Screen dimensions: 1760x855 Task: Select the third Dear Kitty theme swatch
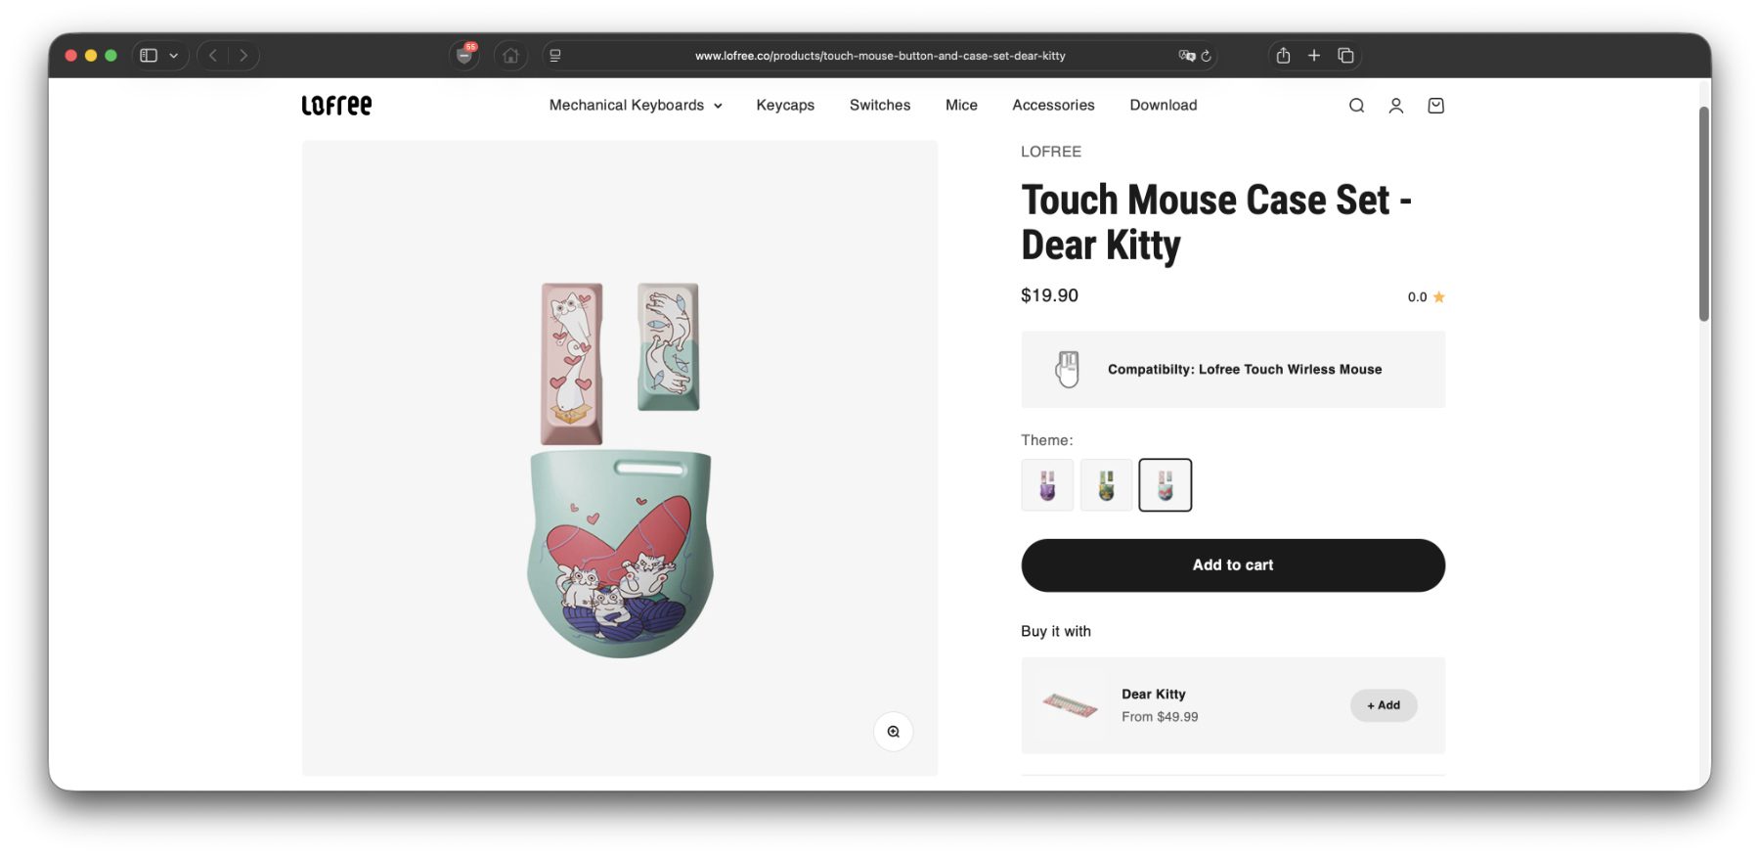click(x=1165, y=485)
